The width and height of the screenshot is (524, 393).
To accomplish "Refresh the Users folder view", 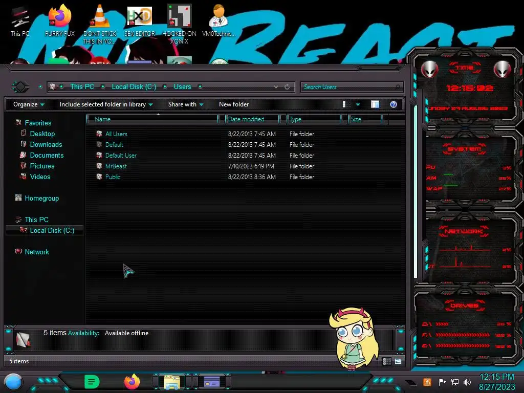I will [287, 87].
